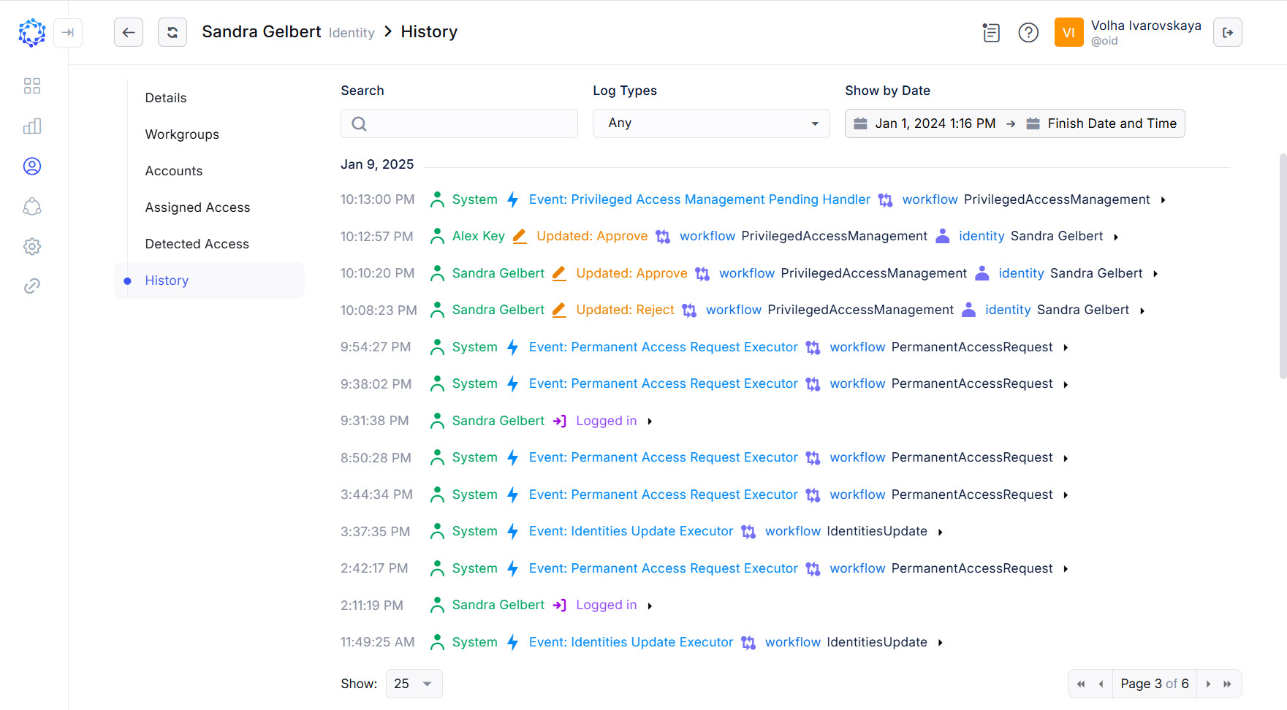Open the Log Types dropdown
The width and height of the screenshot is (1287, 710).
711,123
